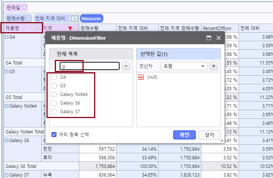
Task: Check the Galaxy S7 checkbox
Action: (x=54, y=111)
